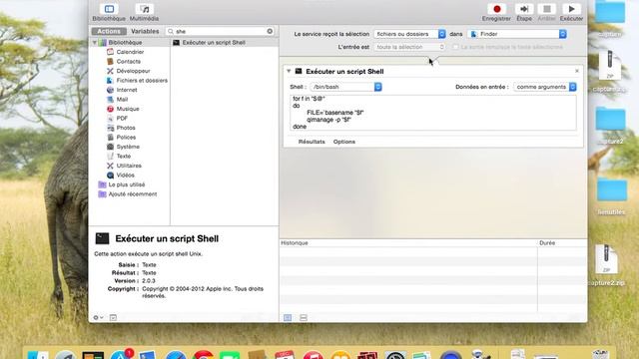Collapse the shell script action

coord(289,71)
